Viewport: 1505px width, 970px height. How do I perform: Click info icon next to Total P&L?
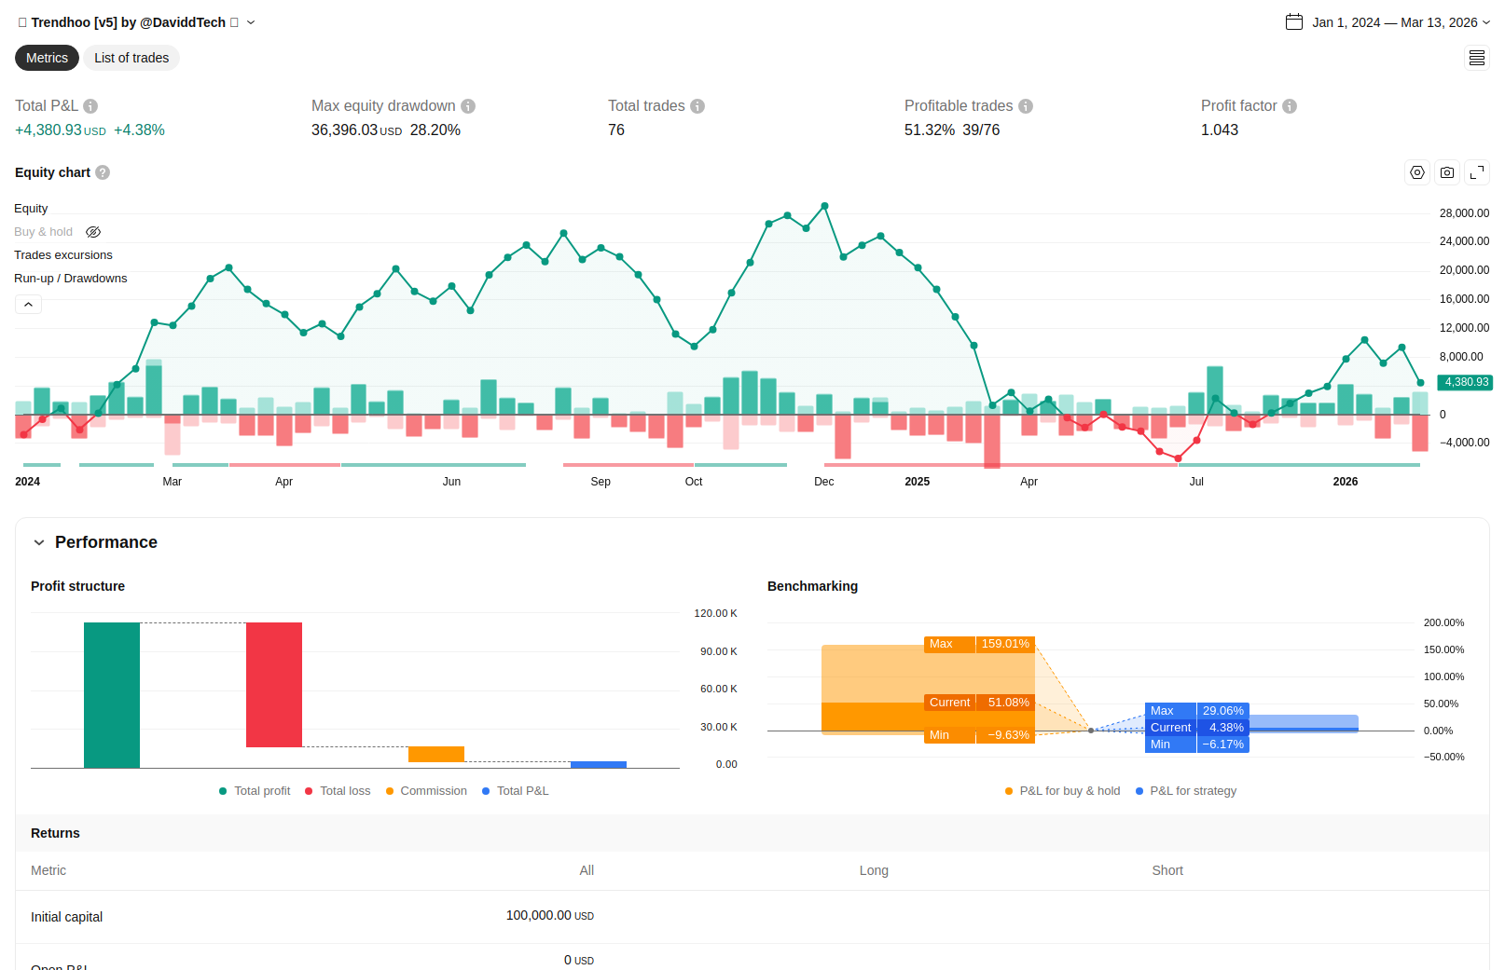pyautogui.click(x=90, y=106)
